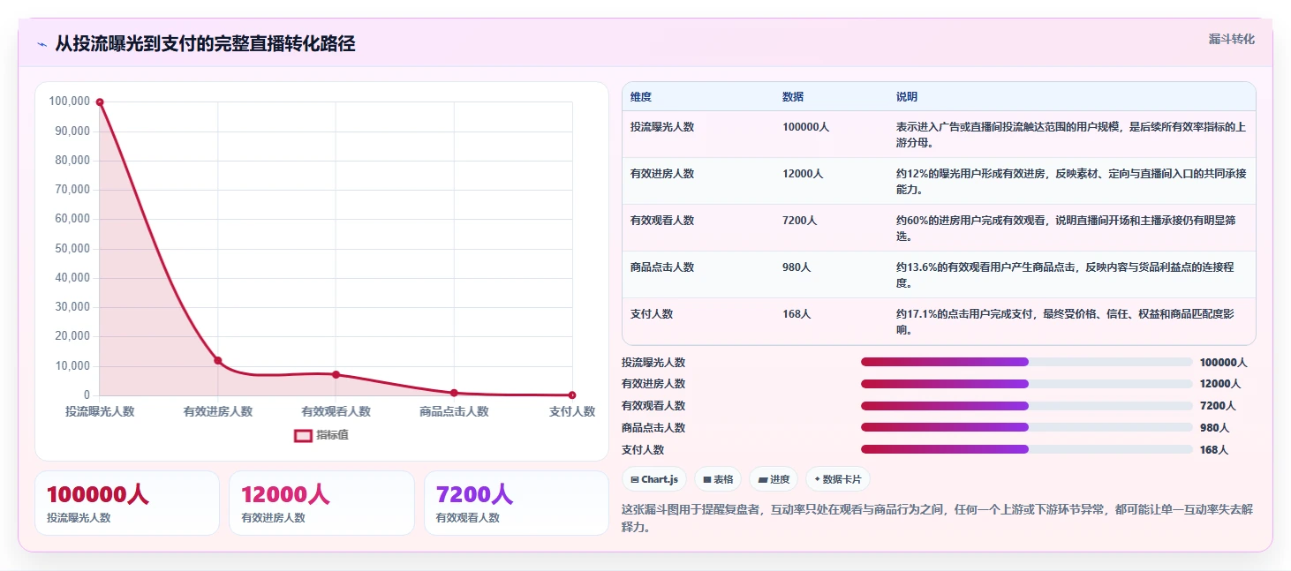1291x571 pixels.
Task: Click the 100000人 value beside progress bar
Action: (x=1223, y=362)
